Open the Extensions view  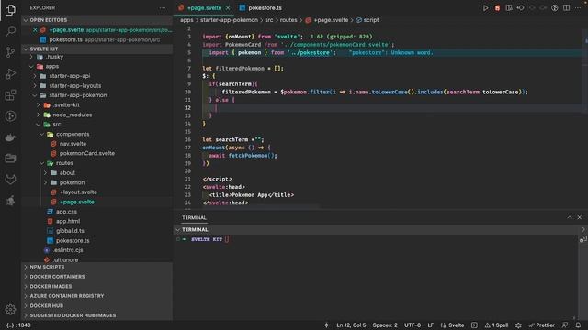tap(10, 95)
